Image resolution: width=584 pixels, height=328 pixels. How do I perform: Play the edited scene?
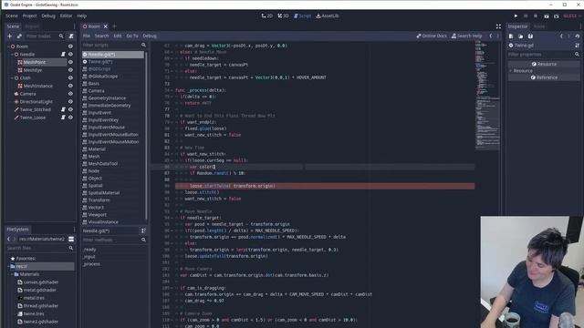click(x=546, y=16)
